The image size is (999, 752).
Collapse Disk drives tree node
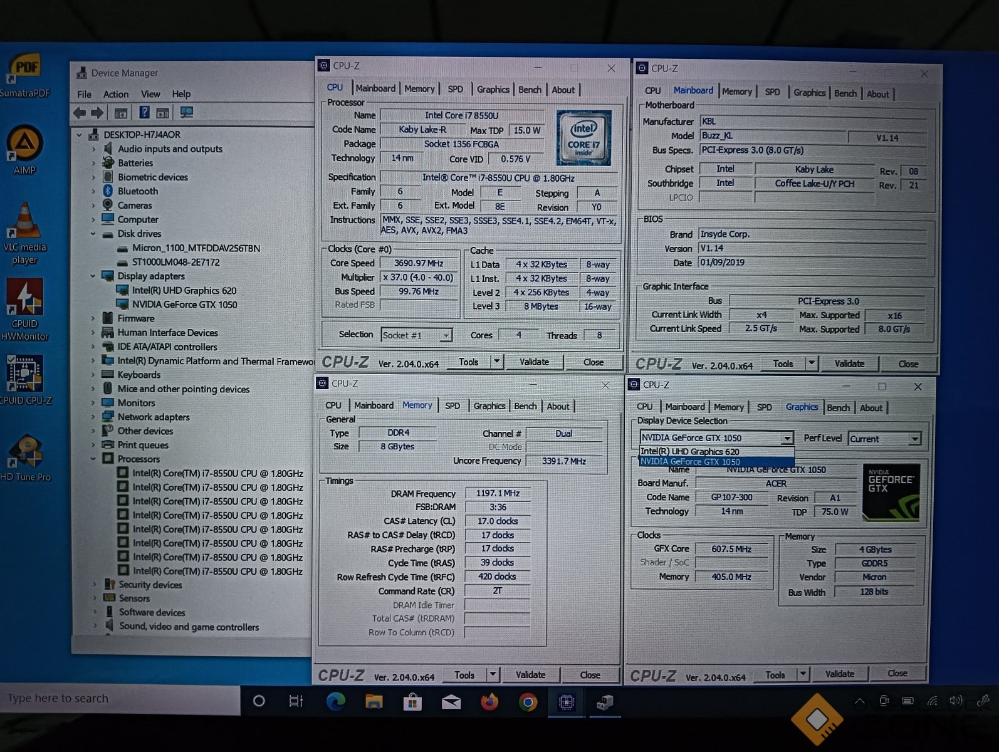(x=93, y=234)
